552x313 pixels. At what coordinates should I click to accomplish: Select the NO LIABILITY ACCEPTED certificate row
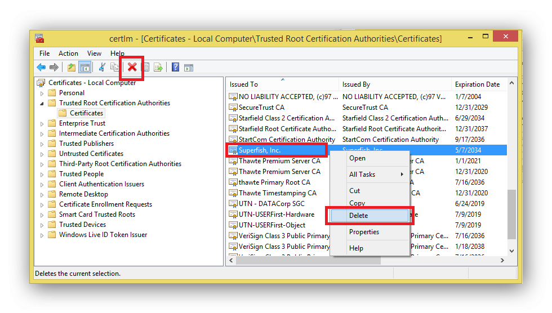coord(367,97)
